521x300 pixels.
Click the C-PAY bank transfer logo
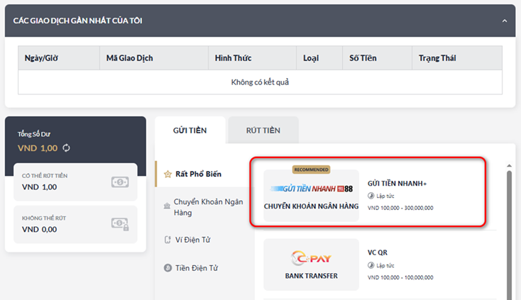311,257
